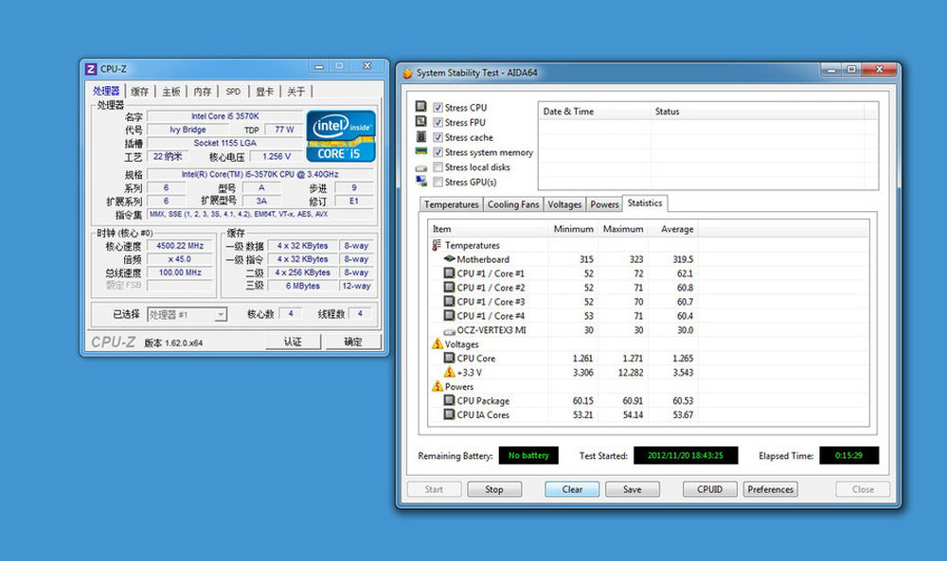
Task: Click the monitor icon beside Stress GPU(s)
Action: (421, 181)
